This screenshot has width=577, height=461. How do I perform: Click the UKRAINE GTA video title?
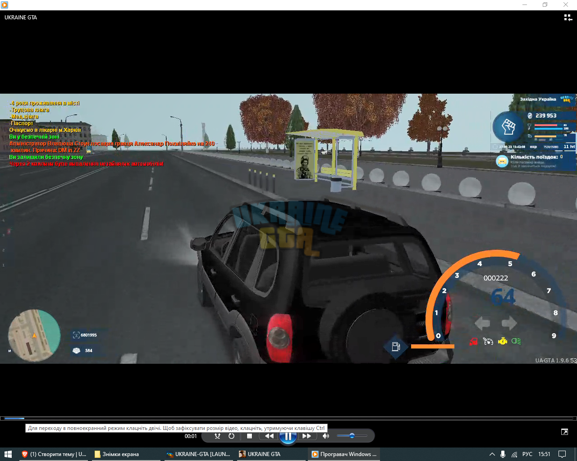point(21,18)
